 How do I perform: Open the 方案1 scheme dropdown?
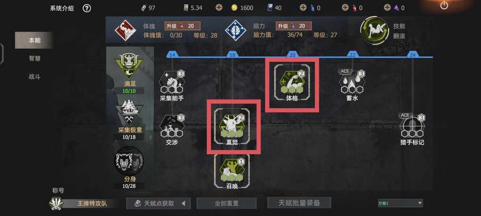click(400, 203)
